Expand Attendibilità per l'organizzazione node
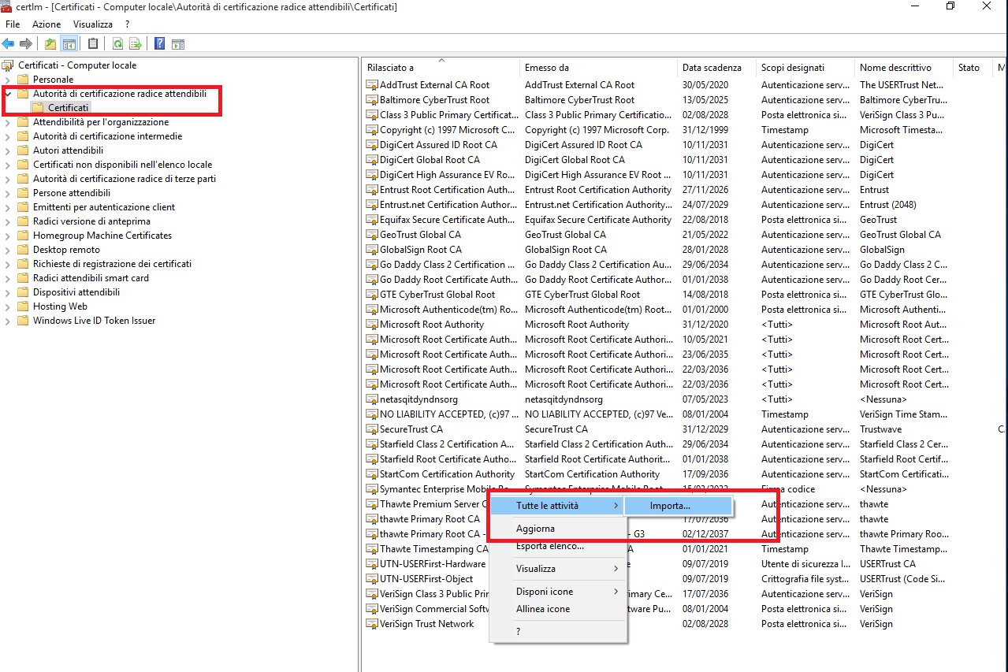 coord(8,122)
